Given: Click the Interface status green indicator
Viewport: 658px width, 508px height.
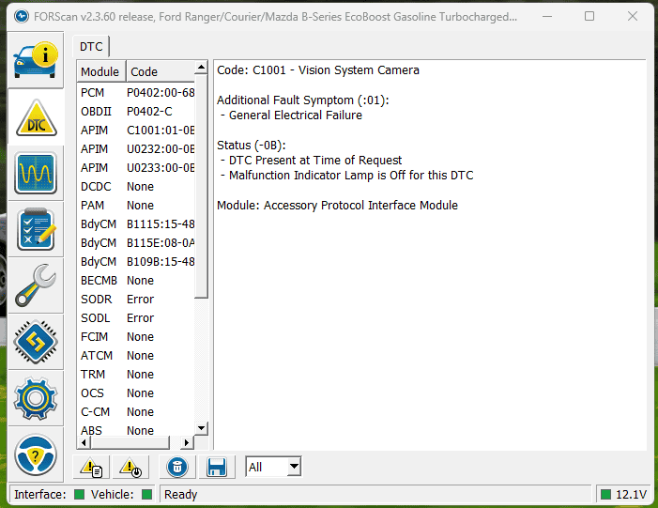Looking at the screenshot, I should (79, 495).
